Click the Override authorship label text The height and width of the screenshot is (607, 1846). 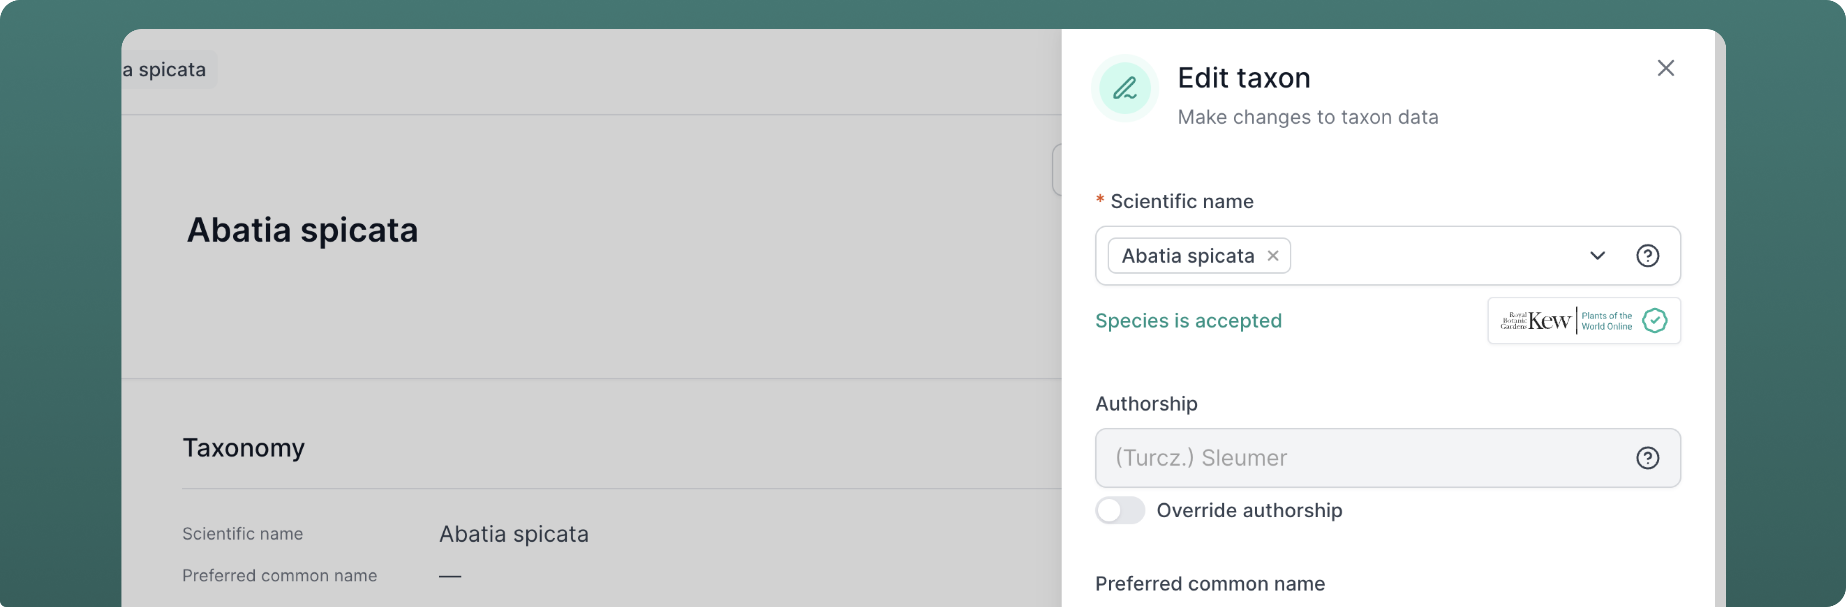pyautogui.click(x=1248, y=510)
